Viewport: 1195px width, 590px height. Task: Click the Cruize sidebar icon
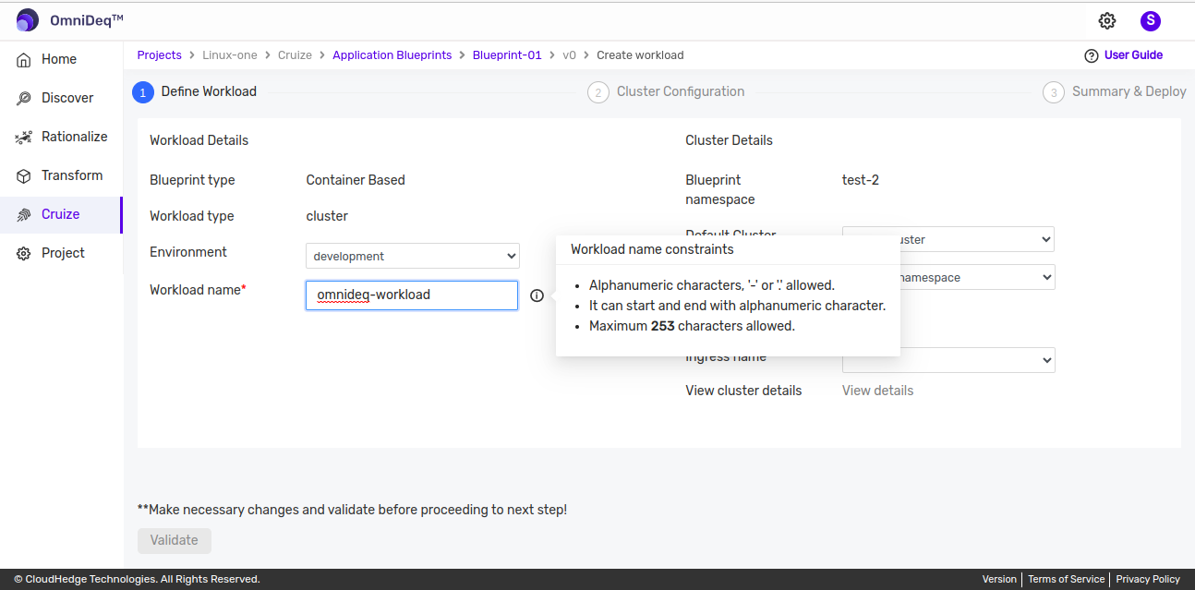coord(24,214)
